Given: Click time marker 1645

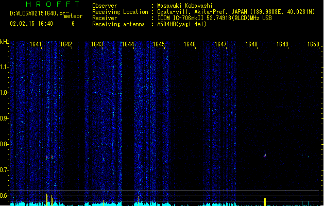Looking at the screenshot, I should [x=159, y=44].
